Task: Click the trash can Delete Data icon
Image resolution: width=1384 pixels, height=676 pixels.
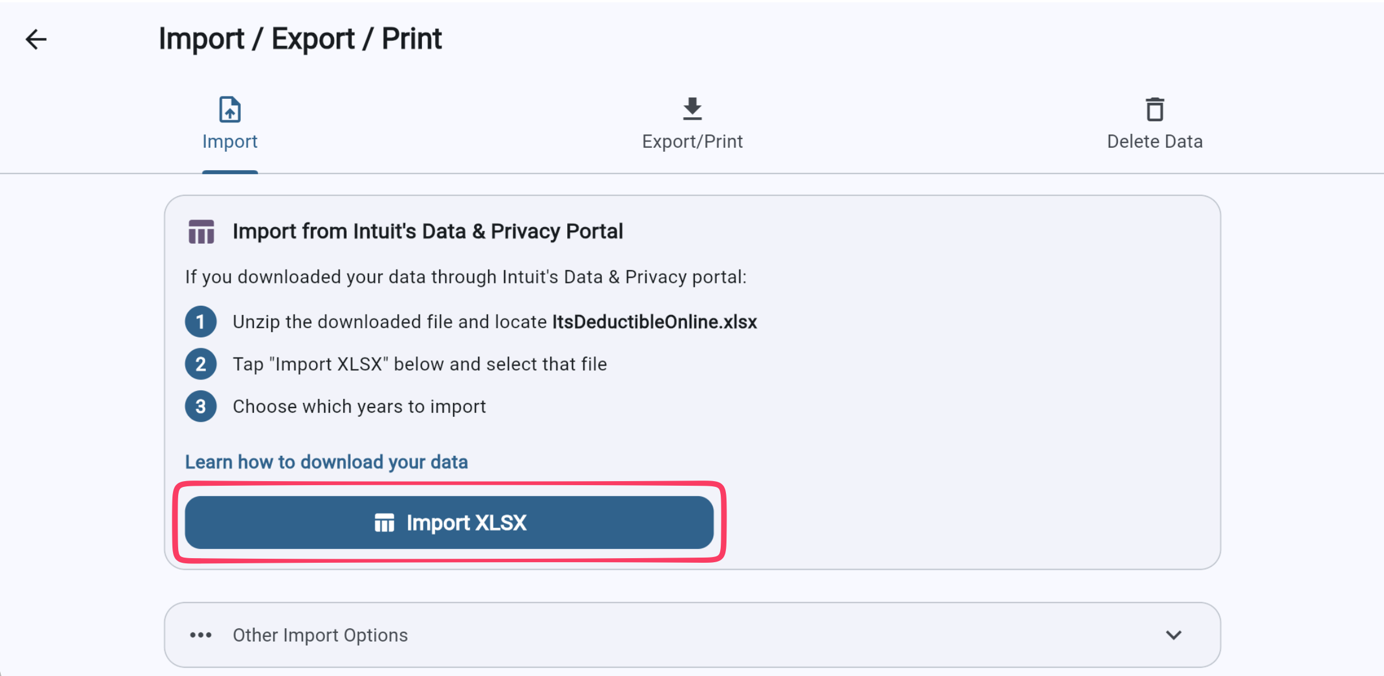Action: tap(1154, 109)
